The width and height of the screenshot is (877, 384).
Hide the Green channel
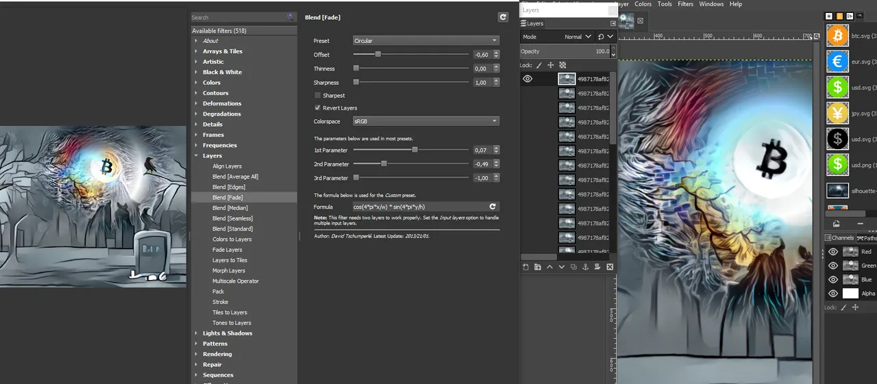(x=833, y=266)
